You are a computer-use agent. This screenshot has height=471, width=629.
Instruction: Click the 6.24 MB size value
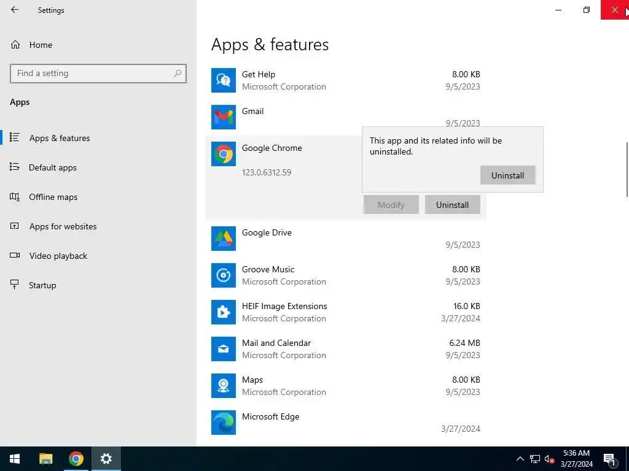464,343
